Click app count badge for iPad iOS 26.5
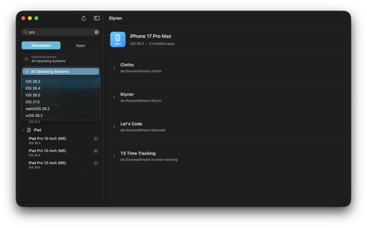 click(95, 163)
